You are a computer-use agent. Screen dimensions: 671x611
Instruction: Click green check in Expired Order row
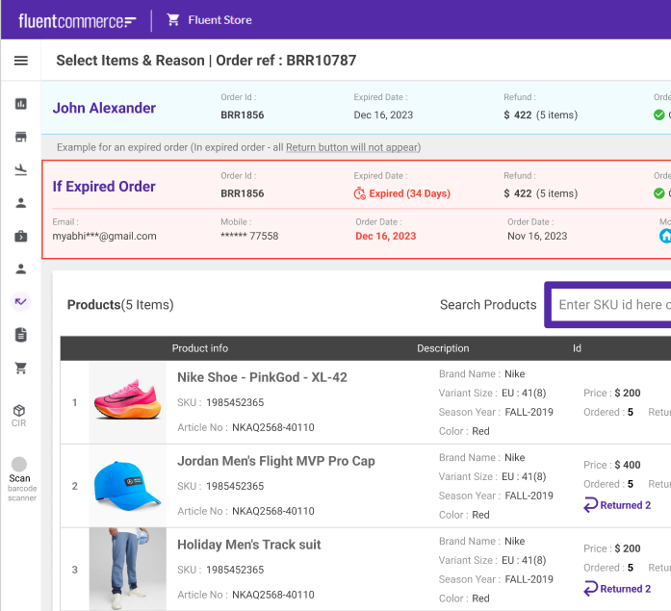[x=659, y=193]
